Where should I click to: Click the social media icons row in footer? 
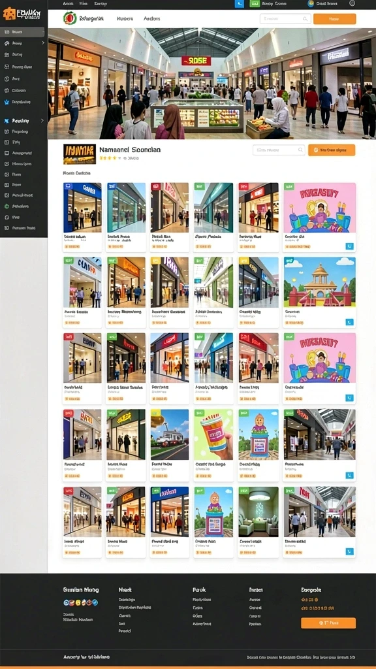(x=80, y=602)
